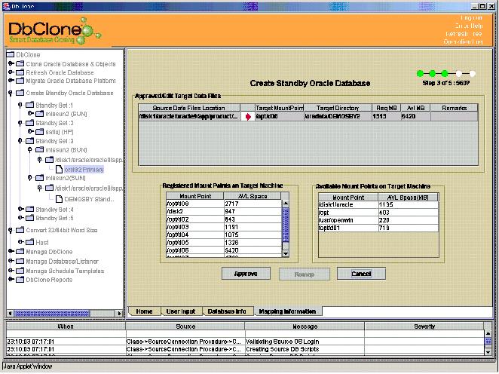Click the Log Off link
The height and width of the screenshot is (374, 499).
tap(471, 18)
